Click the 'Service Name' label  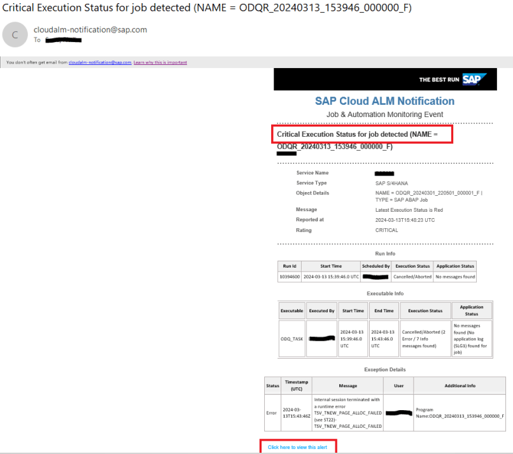point(313,172)
